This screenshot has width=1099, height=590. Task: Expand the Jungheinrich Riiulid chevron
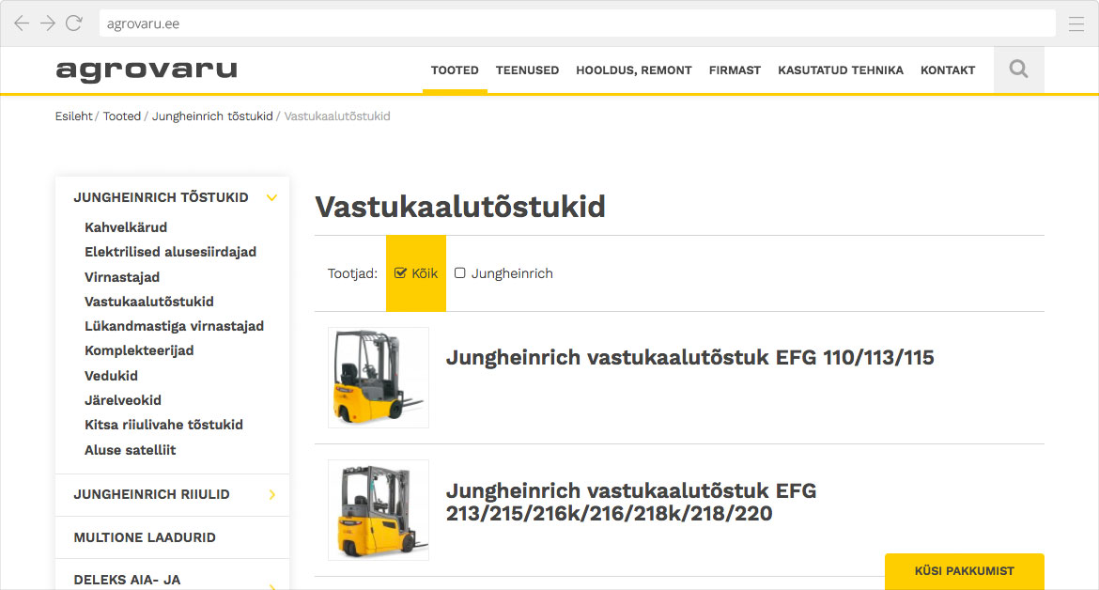point(272,495)
